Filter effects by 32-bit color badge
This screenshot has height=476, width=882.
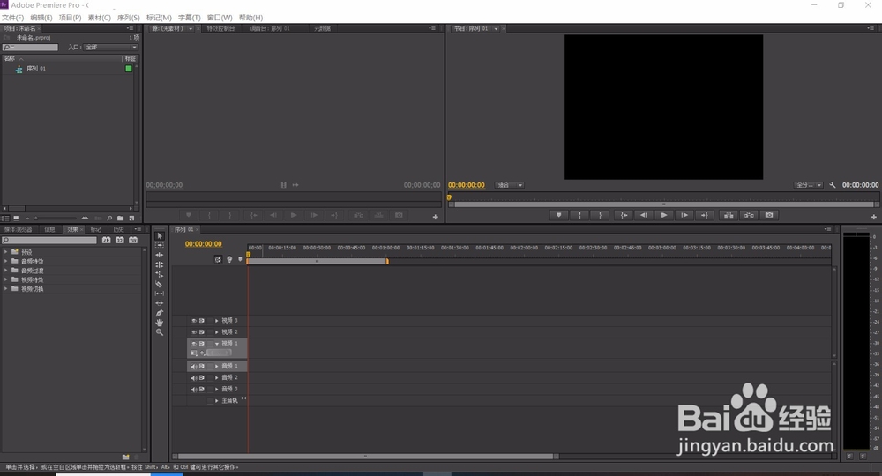tap(120, 240)
